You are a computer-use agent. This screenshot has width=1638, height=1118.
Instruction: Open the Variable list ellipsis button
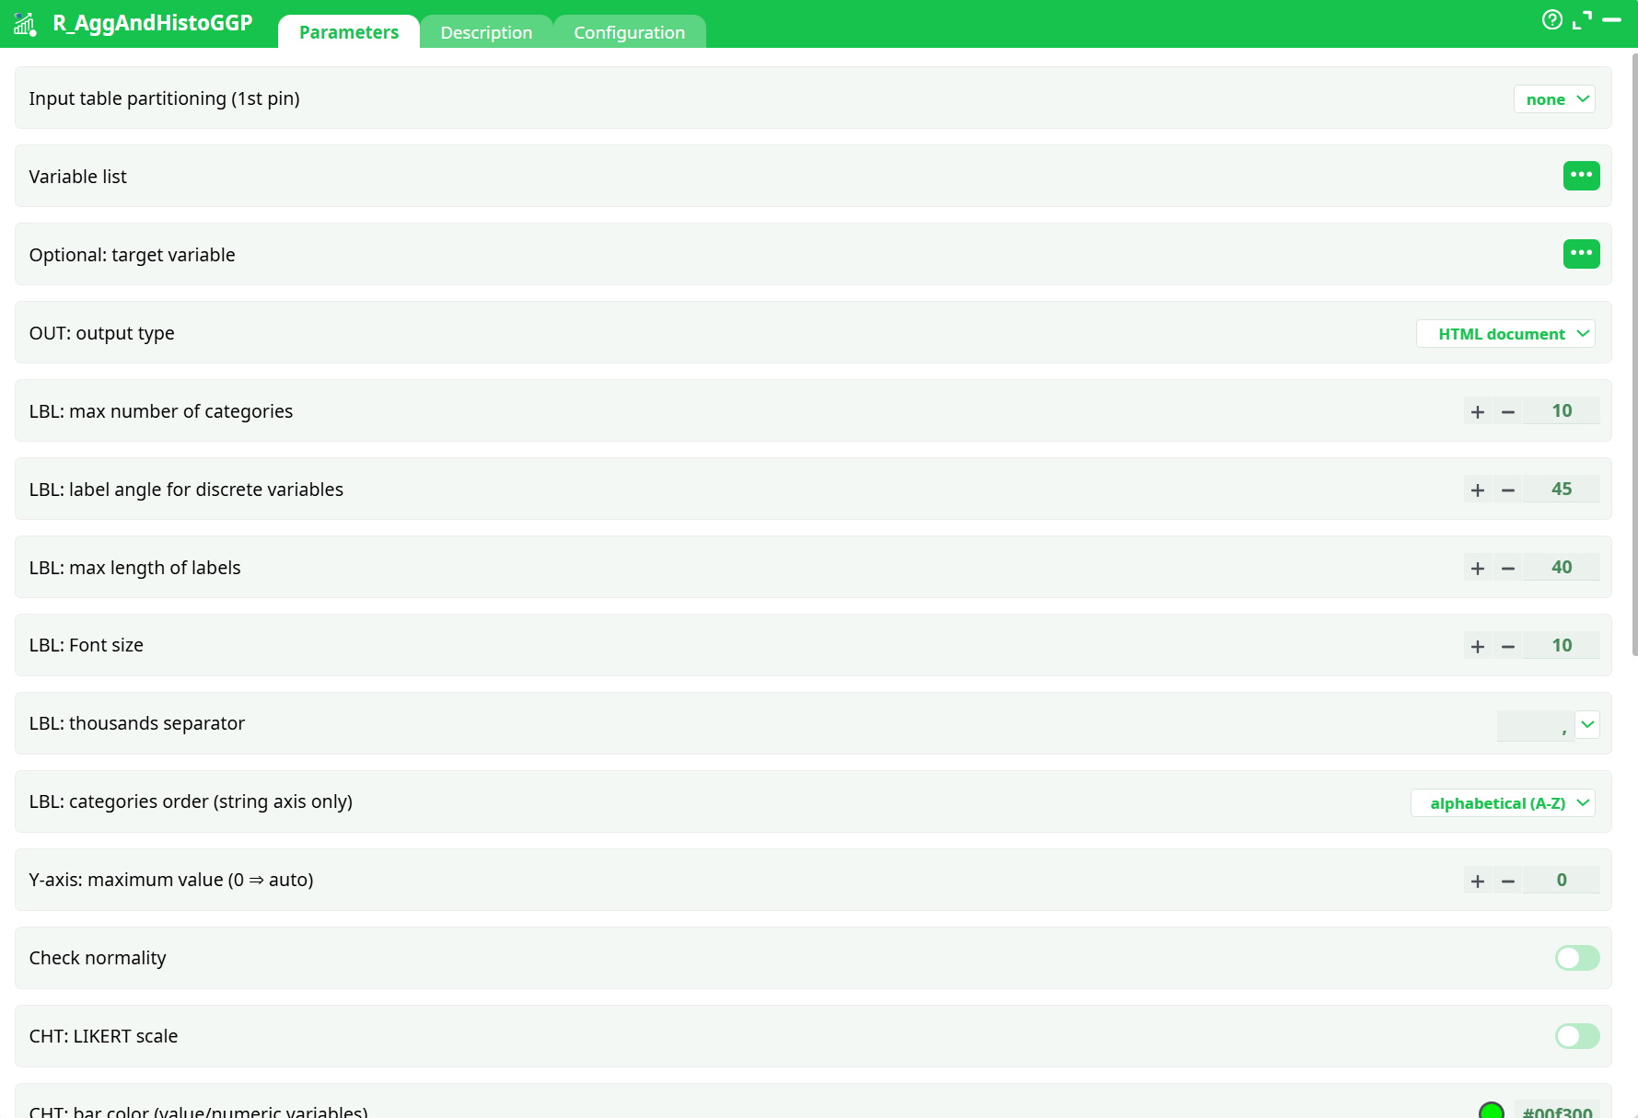1581,176
